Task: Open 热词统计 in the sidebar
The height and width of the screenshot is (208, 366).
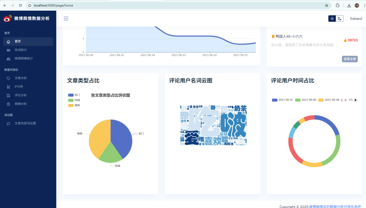Action: pos(20,50)
